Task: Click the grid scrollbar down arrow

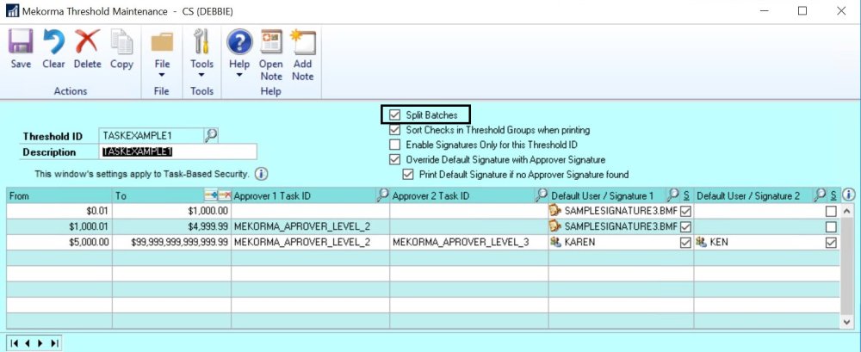Action: pyautogui.click(x=847, y=321)
